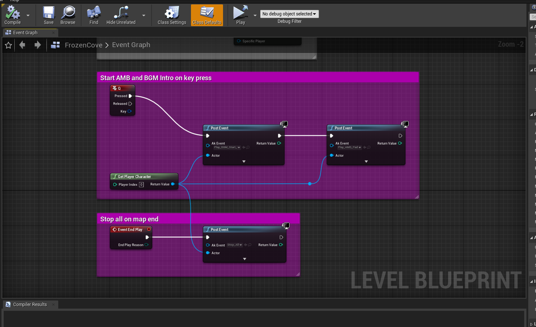Open Class Settings from the toolbar
This screenshot has height=327, width=536.
(x=172, y=15)
